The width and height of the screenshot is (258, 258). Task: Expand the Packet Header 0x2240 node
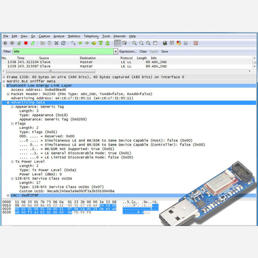coord(8,94)
